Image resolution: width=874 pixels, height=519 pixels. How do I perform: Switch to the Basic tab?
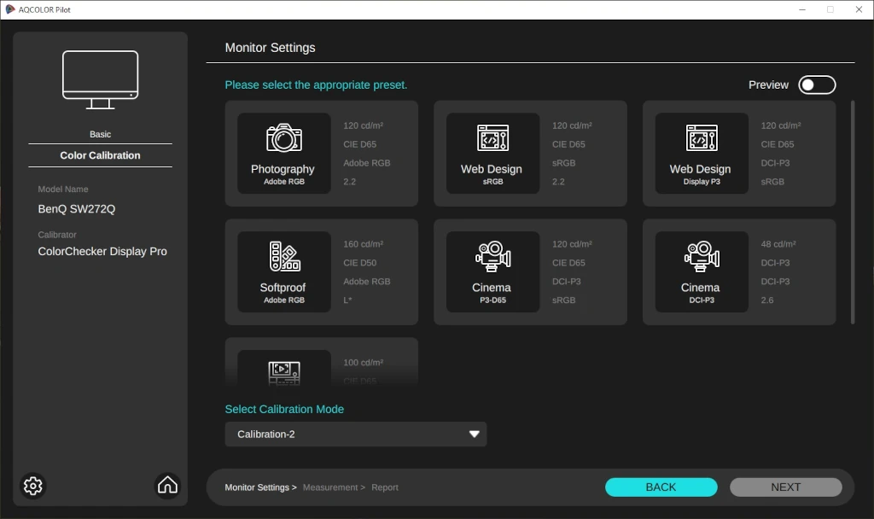101,134
